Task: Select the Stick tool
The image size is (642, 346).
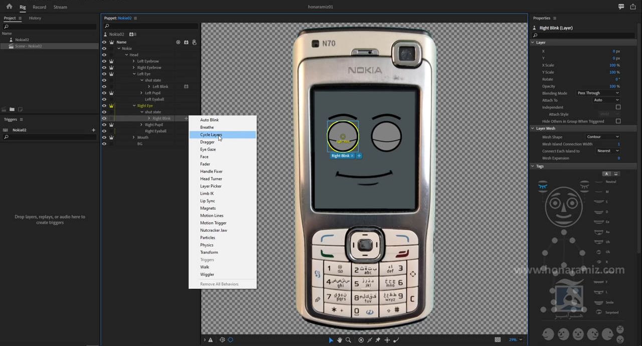Action: [x=370, y=339]
